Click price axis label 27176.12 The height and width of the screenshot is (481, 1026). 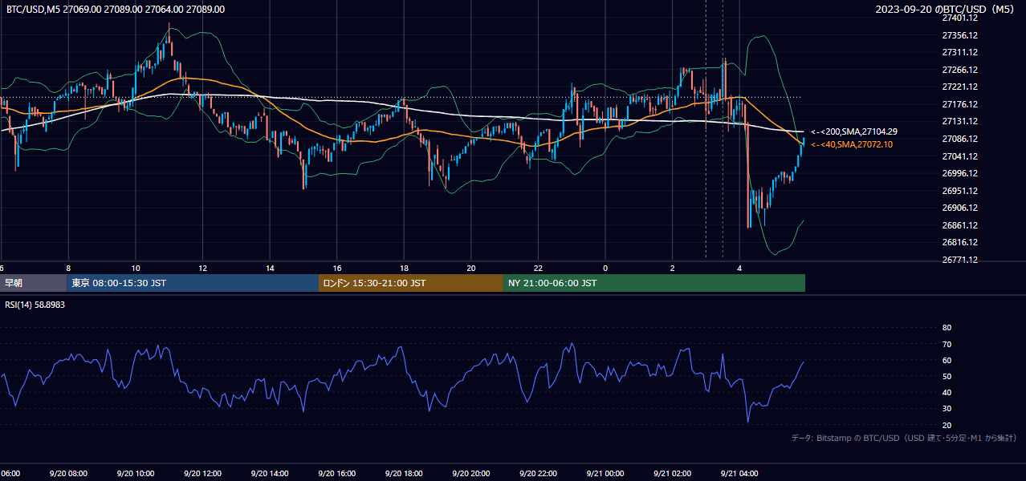tap(959, 104)
